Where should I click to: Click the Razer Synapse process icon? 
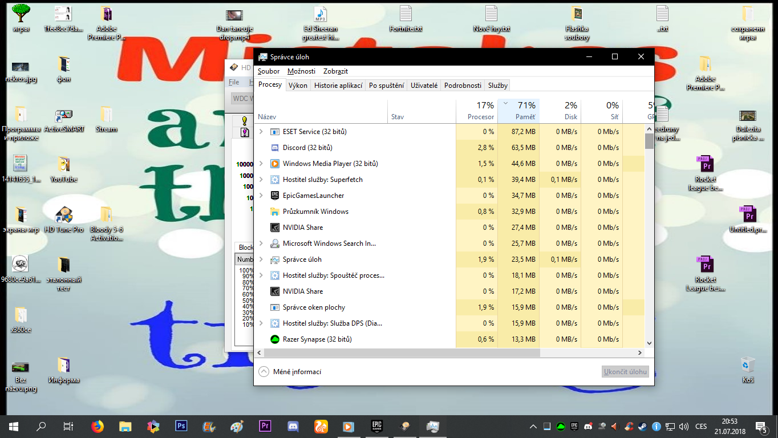274,339
